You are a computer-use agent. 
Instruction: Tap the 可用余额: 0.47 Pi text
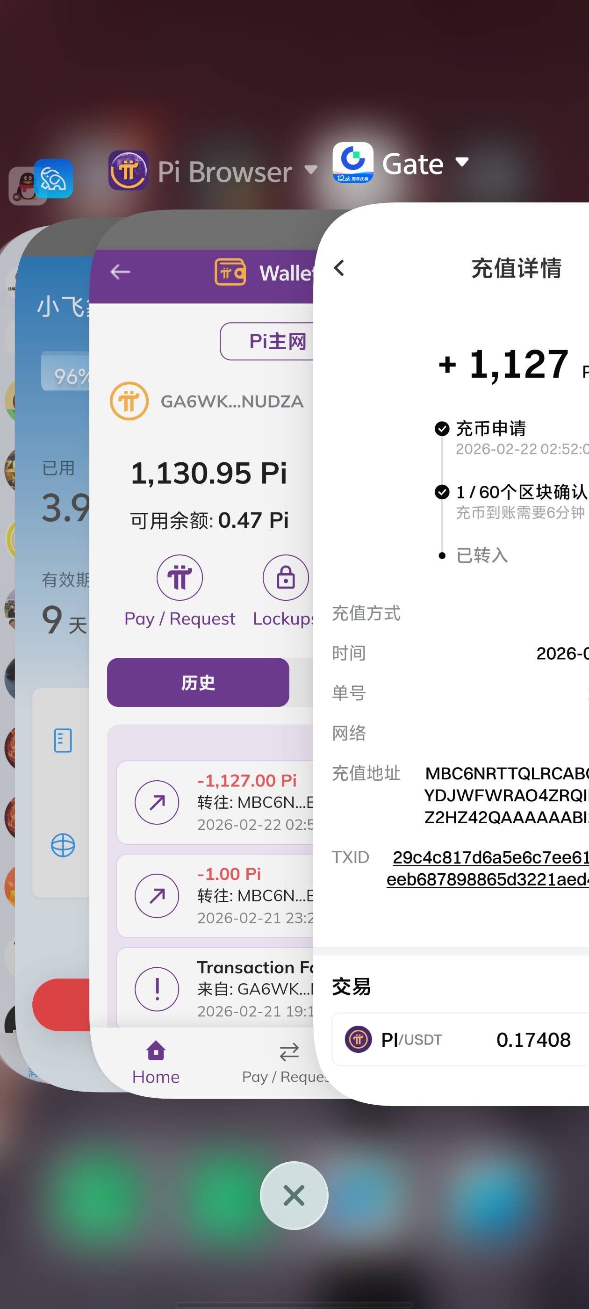tap(209, 520)
